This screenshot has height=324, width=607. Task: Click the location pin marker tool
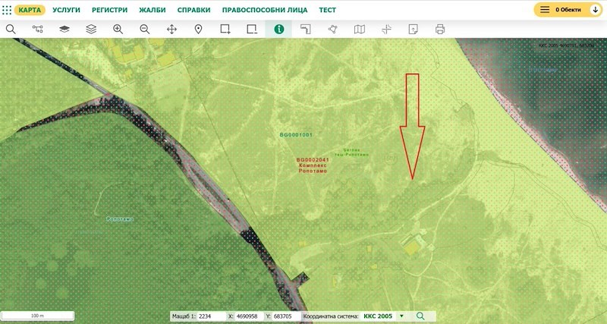(x=198, y=29)
